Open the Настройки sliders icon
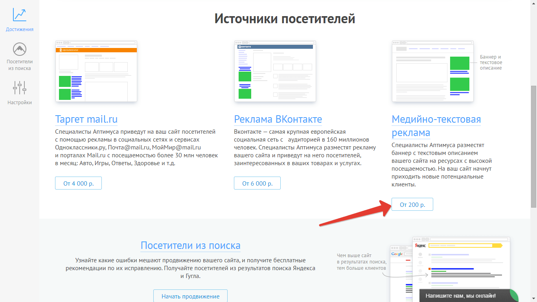Image resolution: width=537 pixels, height=302 pixels. tap(20, 88)
